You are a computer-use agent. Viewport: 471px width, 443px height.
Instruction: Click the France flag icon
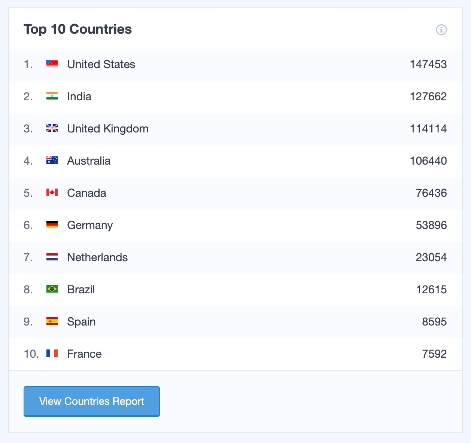(x=52, y=354)
